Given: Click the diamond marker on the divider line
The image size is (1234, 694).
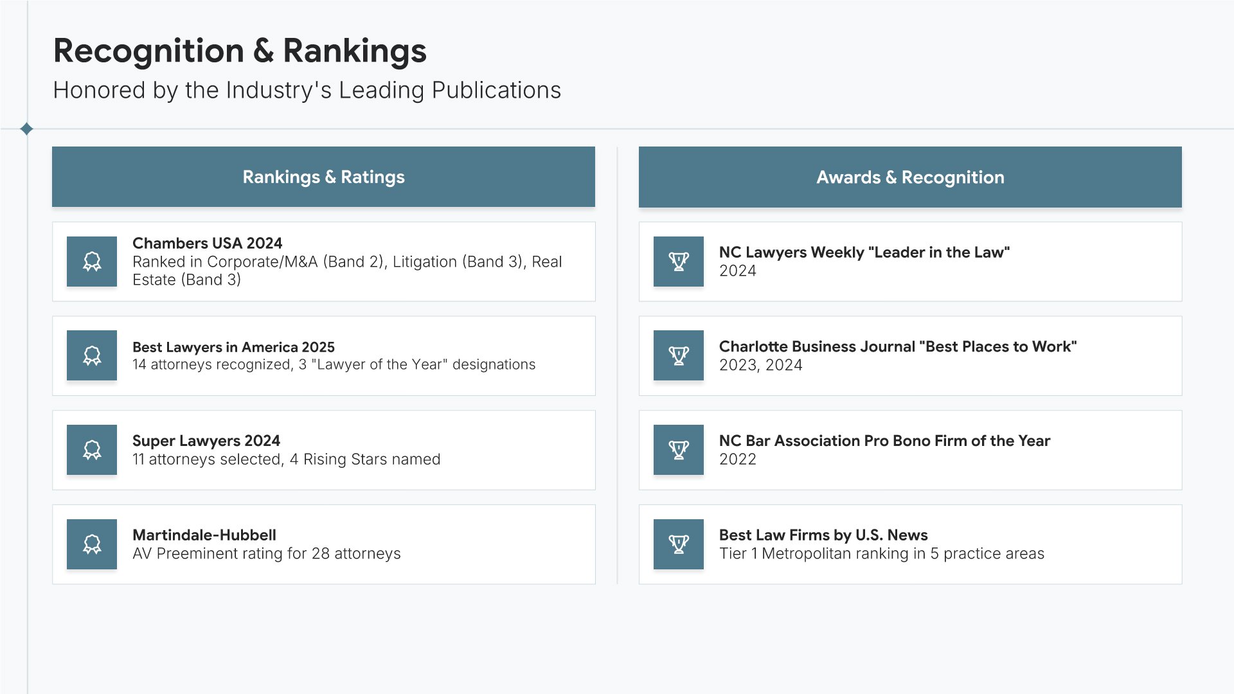Looking at the screenshot, I should pyautogui.click(x=26, y=129).
